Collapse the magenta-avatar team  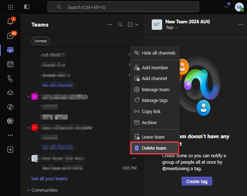(x=29, y=97)
